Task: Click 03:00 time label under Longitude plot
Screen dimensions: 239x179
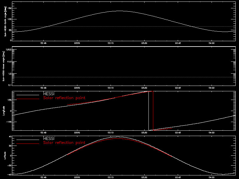Action: pos(77,133)
